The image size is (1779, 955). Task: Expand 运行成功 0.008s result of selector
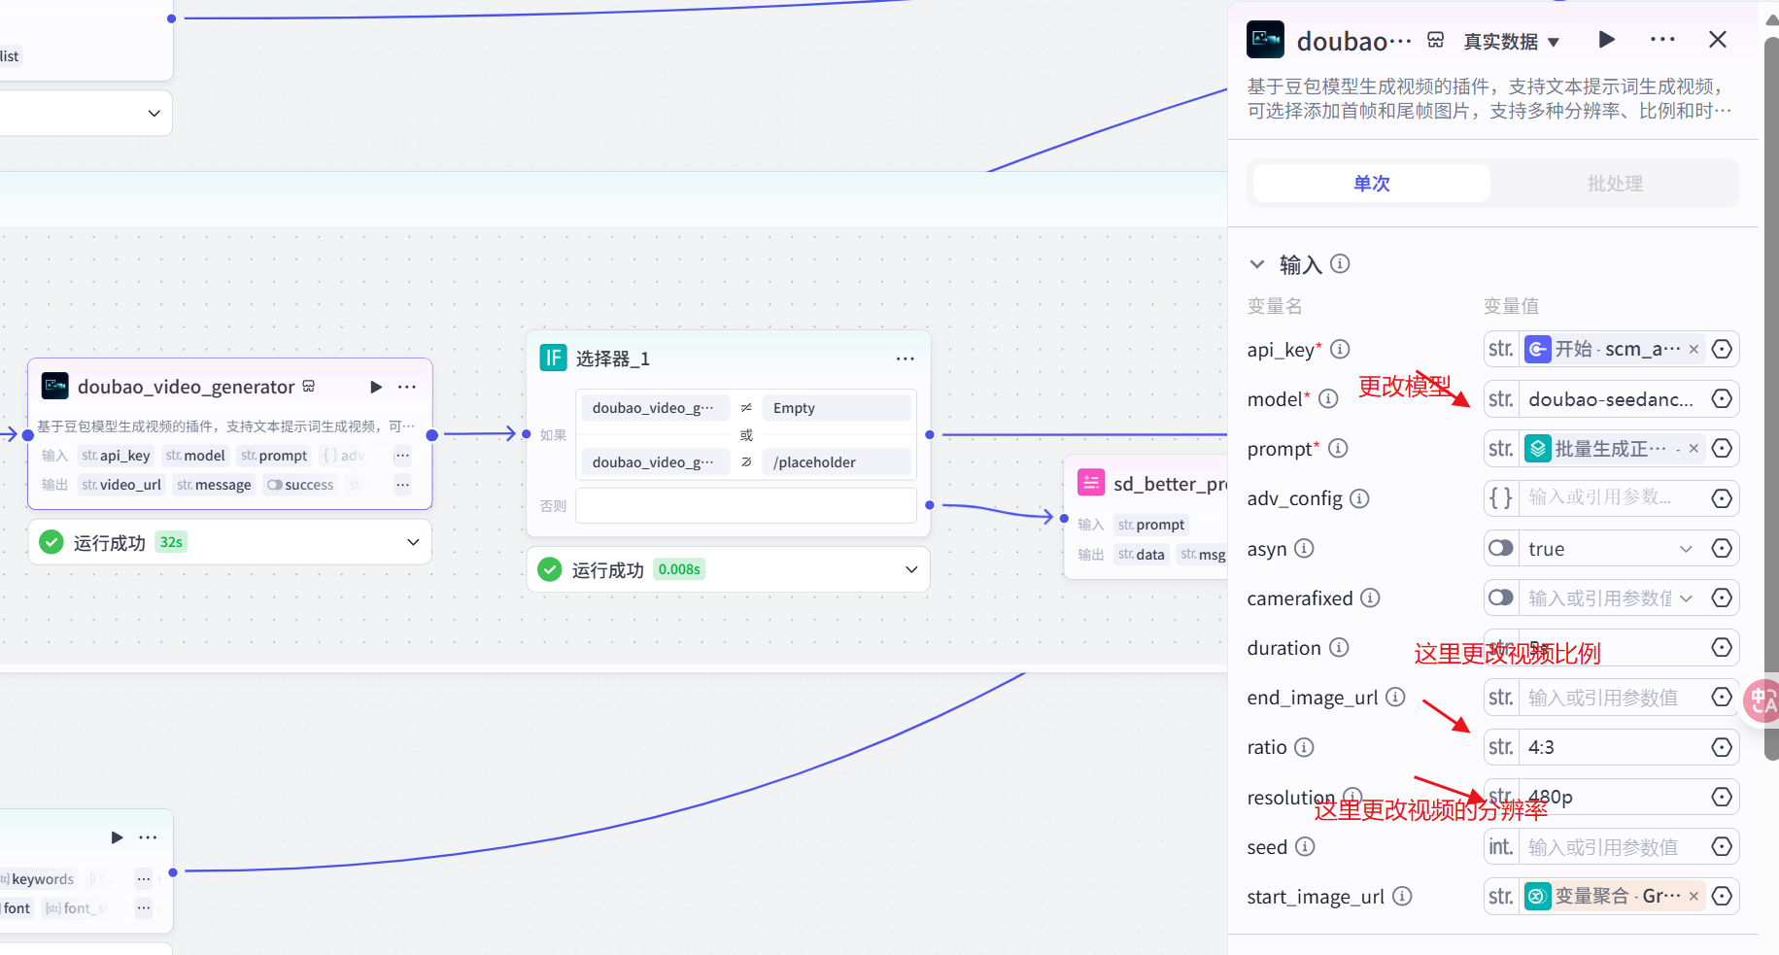[910, 569]
